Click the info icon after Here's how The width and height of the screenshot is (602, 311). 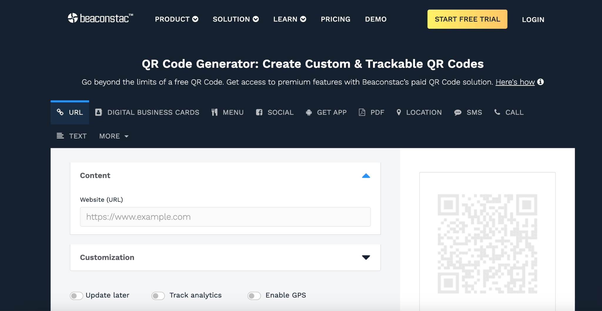pyautogui.click(x=541, y=82)
